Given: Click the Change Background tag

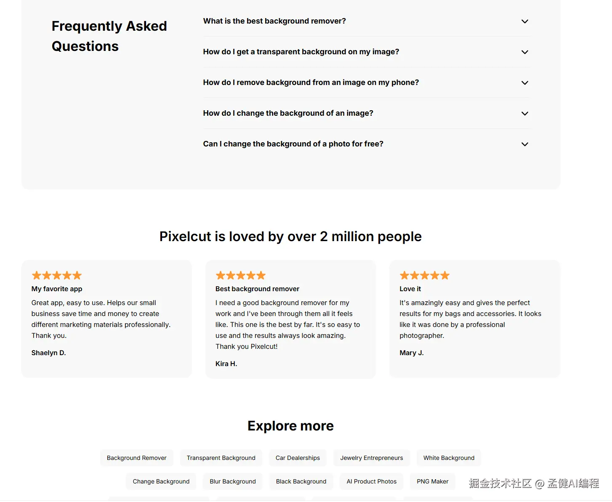Looking at the screenshot, I should tap(161, 481).
